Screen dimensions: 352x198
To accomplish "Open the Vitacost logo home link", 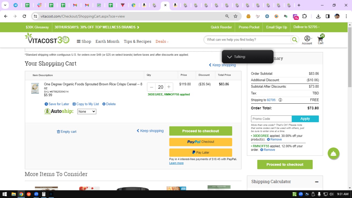I will (x=47, y=38).
